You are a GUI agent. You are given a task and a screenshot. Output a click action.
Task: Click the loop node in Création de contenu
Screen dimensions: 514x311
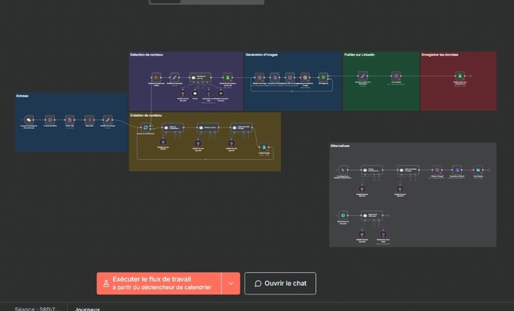[x=146, y=128]
